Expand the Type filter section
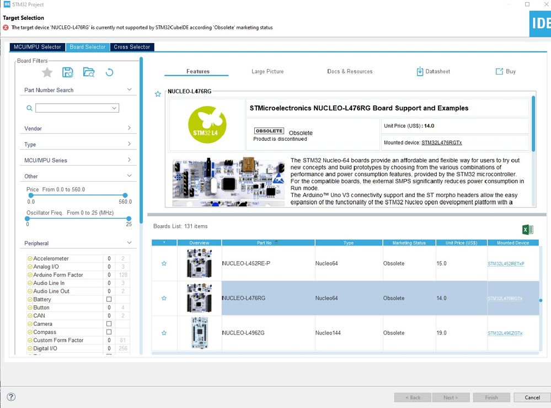 pyautogui.click(x=129, y=144)
